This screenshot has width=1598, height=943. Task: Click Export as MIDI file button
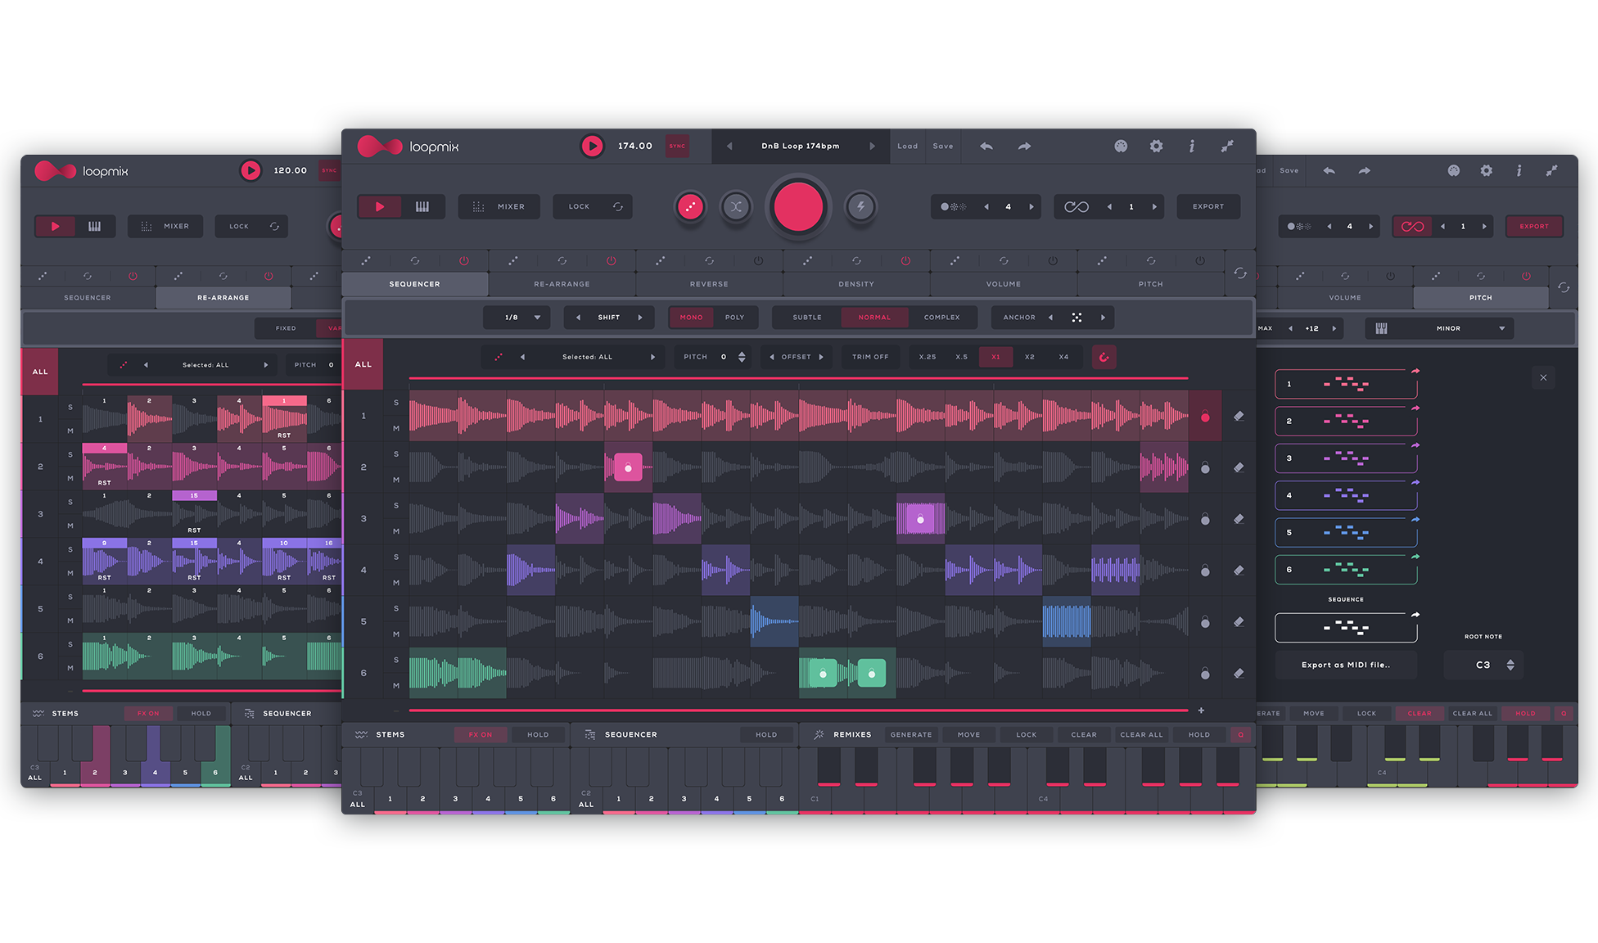1345,665
